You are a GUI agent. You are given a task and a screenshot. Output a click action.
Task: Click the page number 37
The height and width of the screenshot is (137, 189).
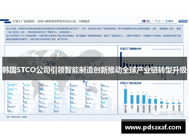click(183, 117)
